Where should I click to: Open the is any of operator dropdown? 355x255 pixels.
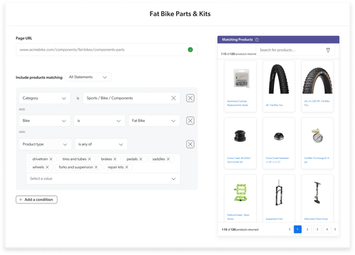point(101,144)
